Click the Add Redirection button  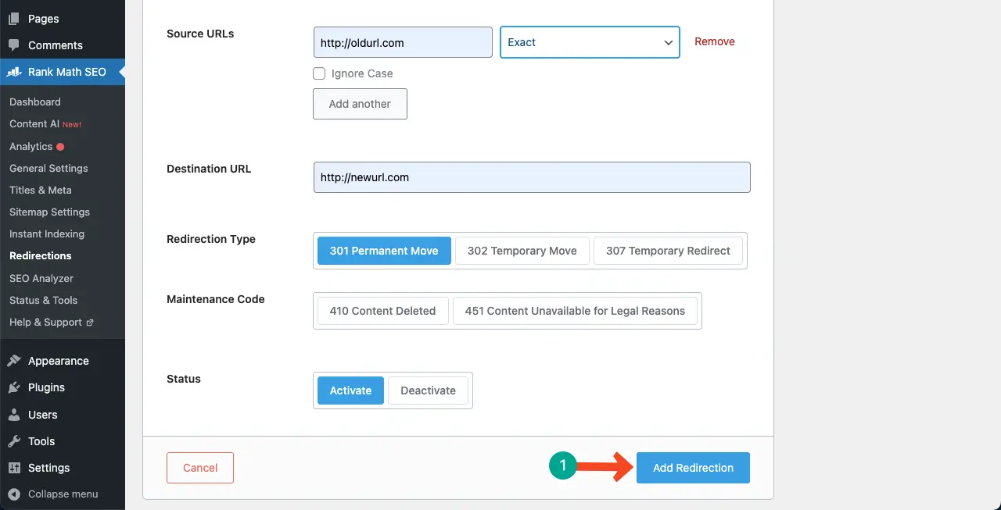tap(693, 468)
